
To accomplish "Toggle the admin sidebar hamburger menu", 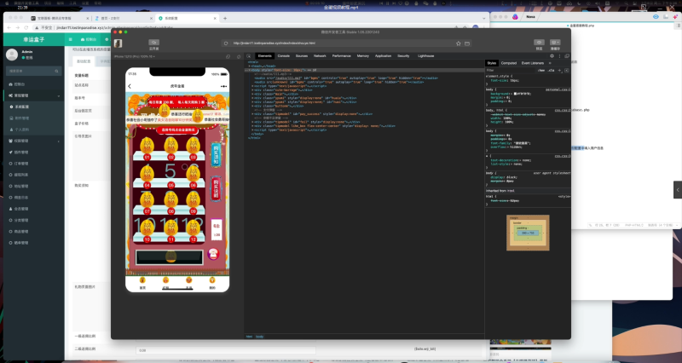I will (70, 39).
